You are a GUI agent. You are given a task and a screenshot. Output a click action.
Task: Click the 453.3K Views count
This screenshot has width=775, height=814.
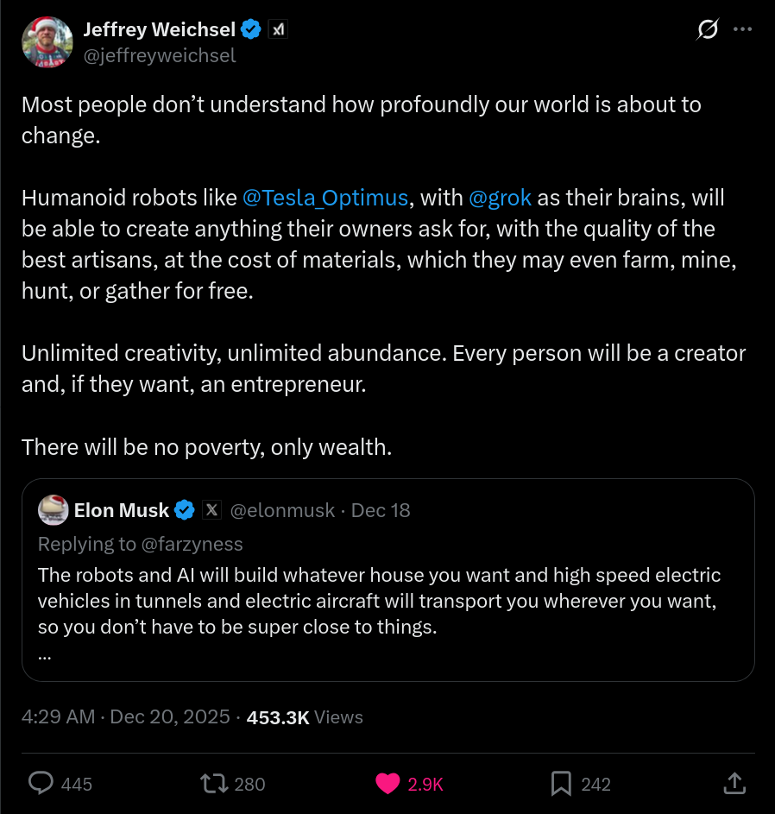coord(305,717)
